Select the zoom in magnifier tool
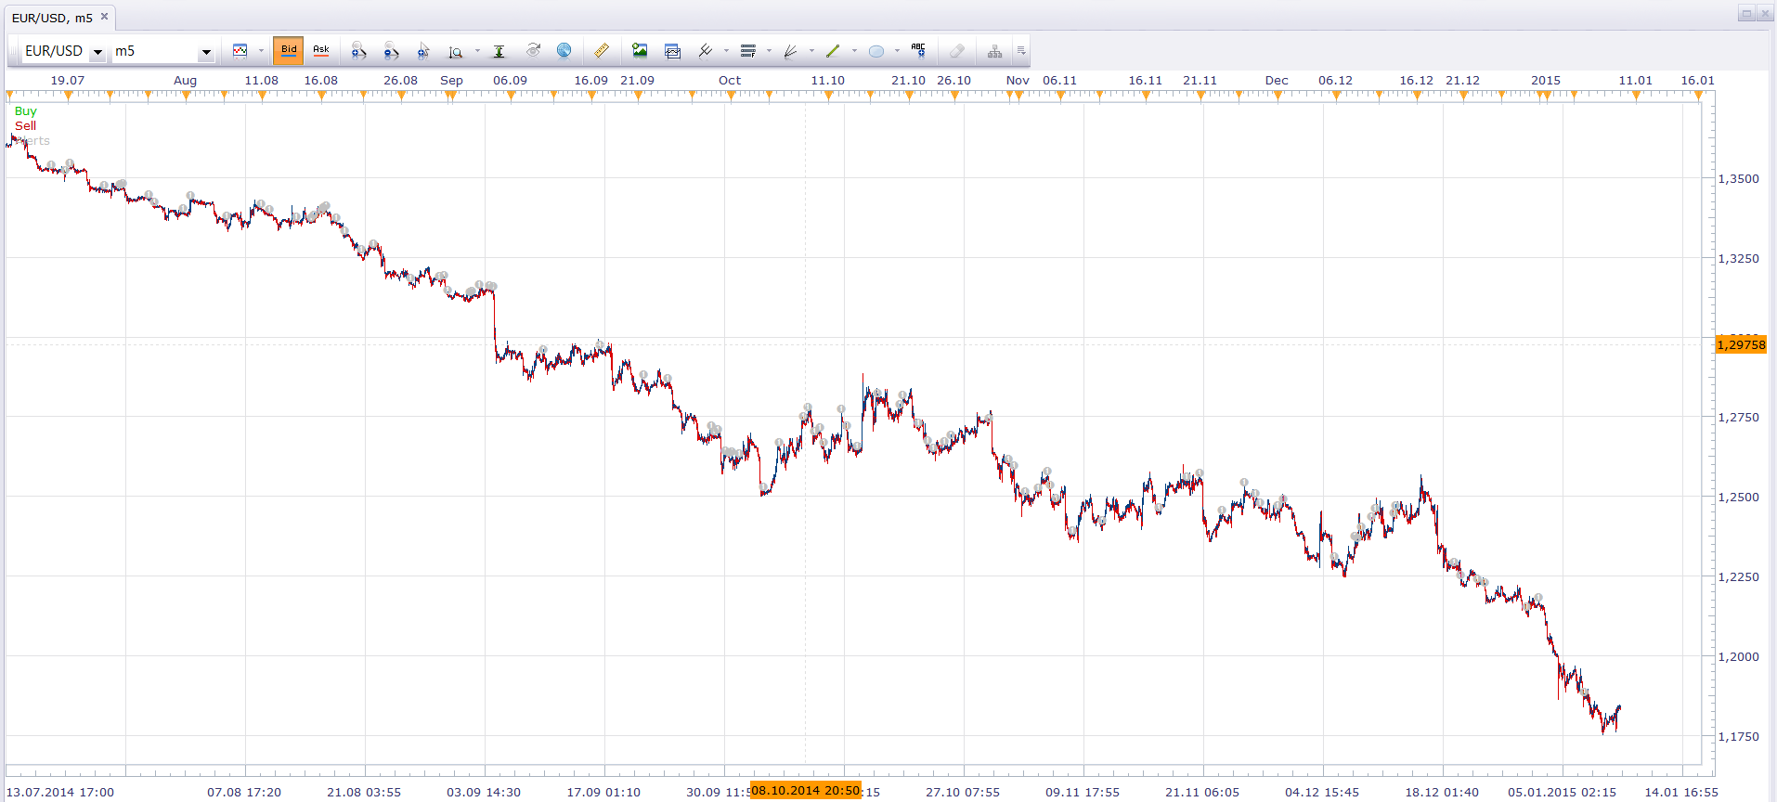Screen dimensions: 1777x802 coord(358,51)
